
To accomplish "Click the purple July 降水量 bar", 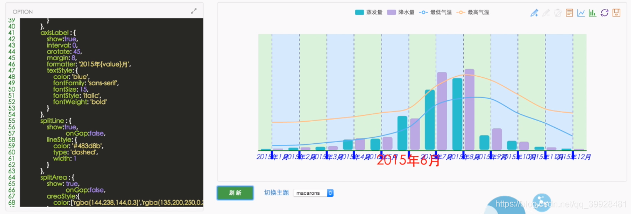I will tap(442, 111).
